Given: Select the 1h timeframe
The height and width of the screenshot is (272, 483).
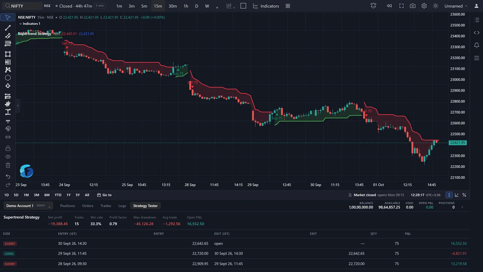Looking at the screenshot, I should (x=186, y=6).
